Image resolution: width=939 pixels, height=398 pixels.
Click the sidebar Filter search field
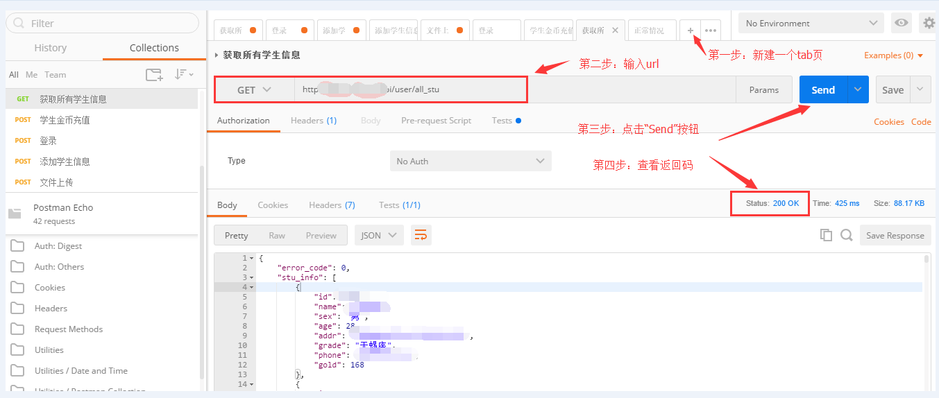[x=103, y=23]
